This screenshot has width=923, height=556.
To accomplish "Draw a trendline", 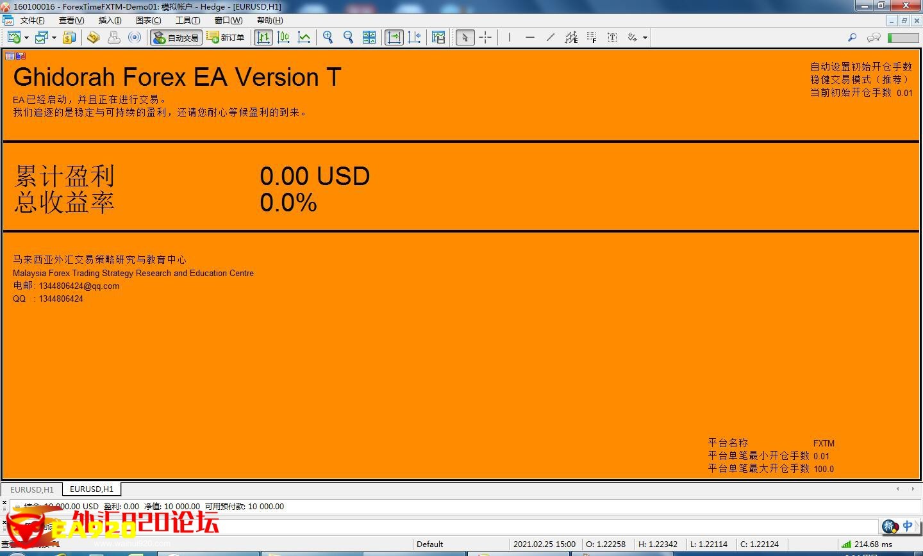I will pyautogui.click(x=551, y=38).
